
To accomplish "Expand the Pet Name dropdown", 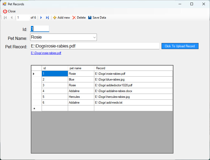I will pos(94,37).
